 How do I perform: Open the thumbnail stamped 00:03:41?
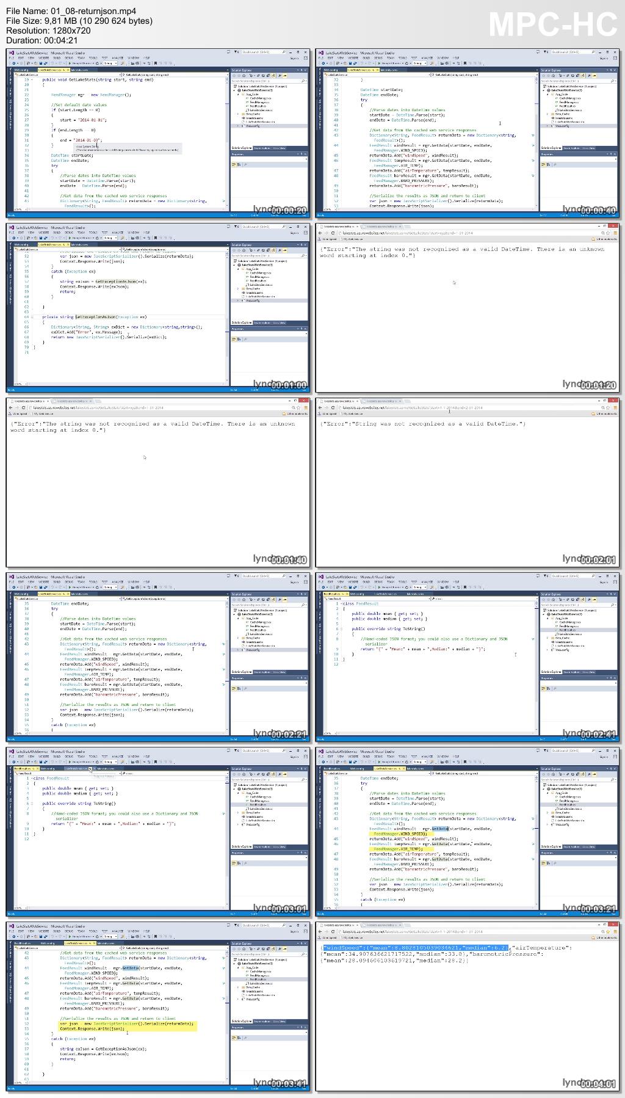pyautogui.click(x=158, y=1006)
